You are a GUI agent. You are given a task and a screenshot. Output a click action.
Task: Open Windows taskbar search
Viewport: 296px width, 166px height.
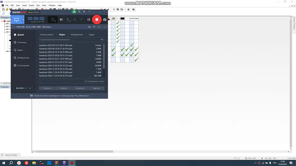(11, 163)
